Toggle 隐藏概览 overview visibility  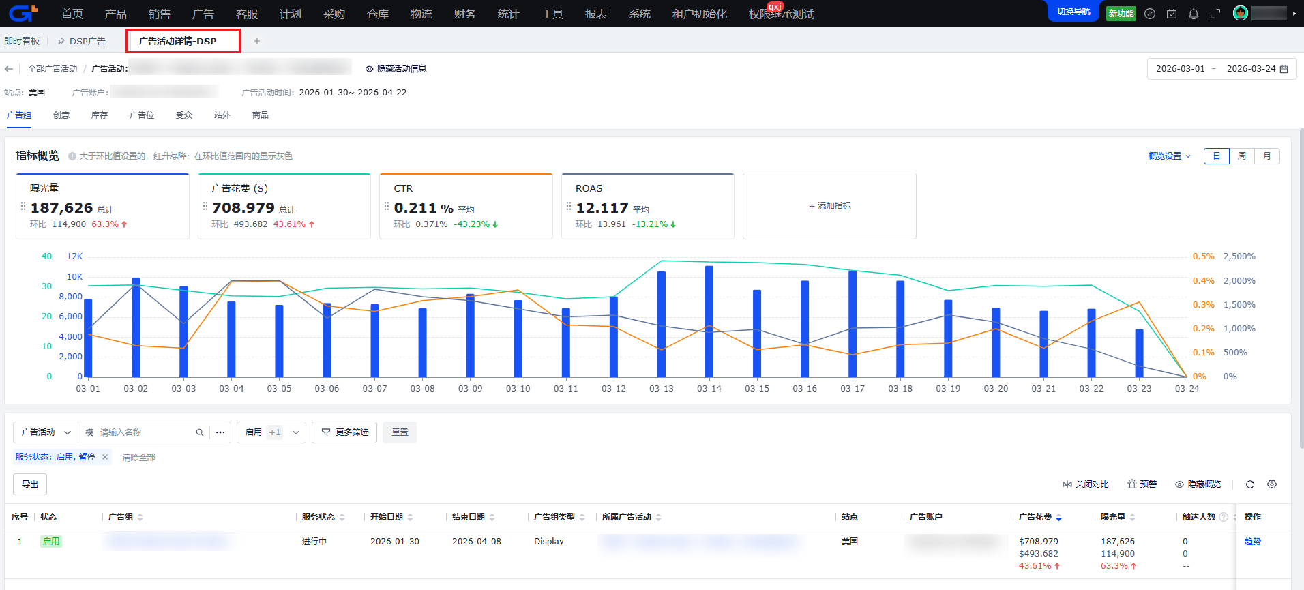point(1198,484)
